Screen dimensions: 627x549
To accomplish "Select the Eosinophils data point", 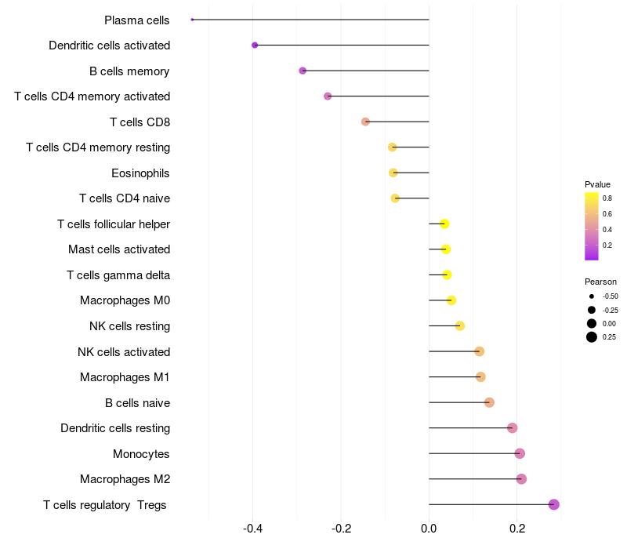I will tap(393, 173).
